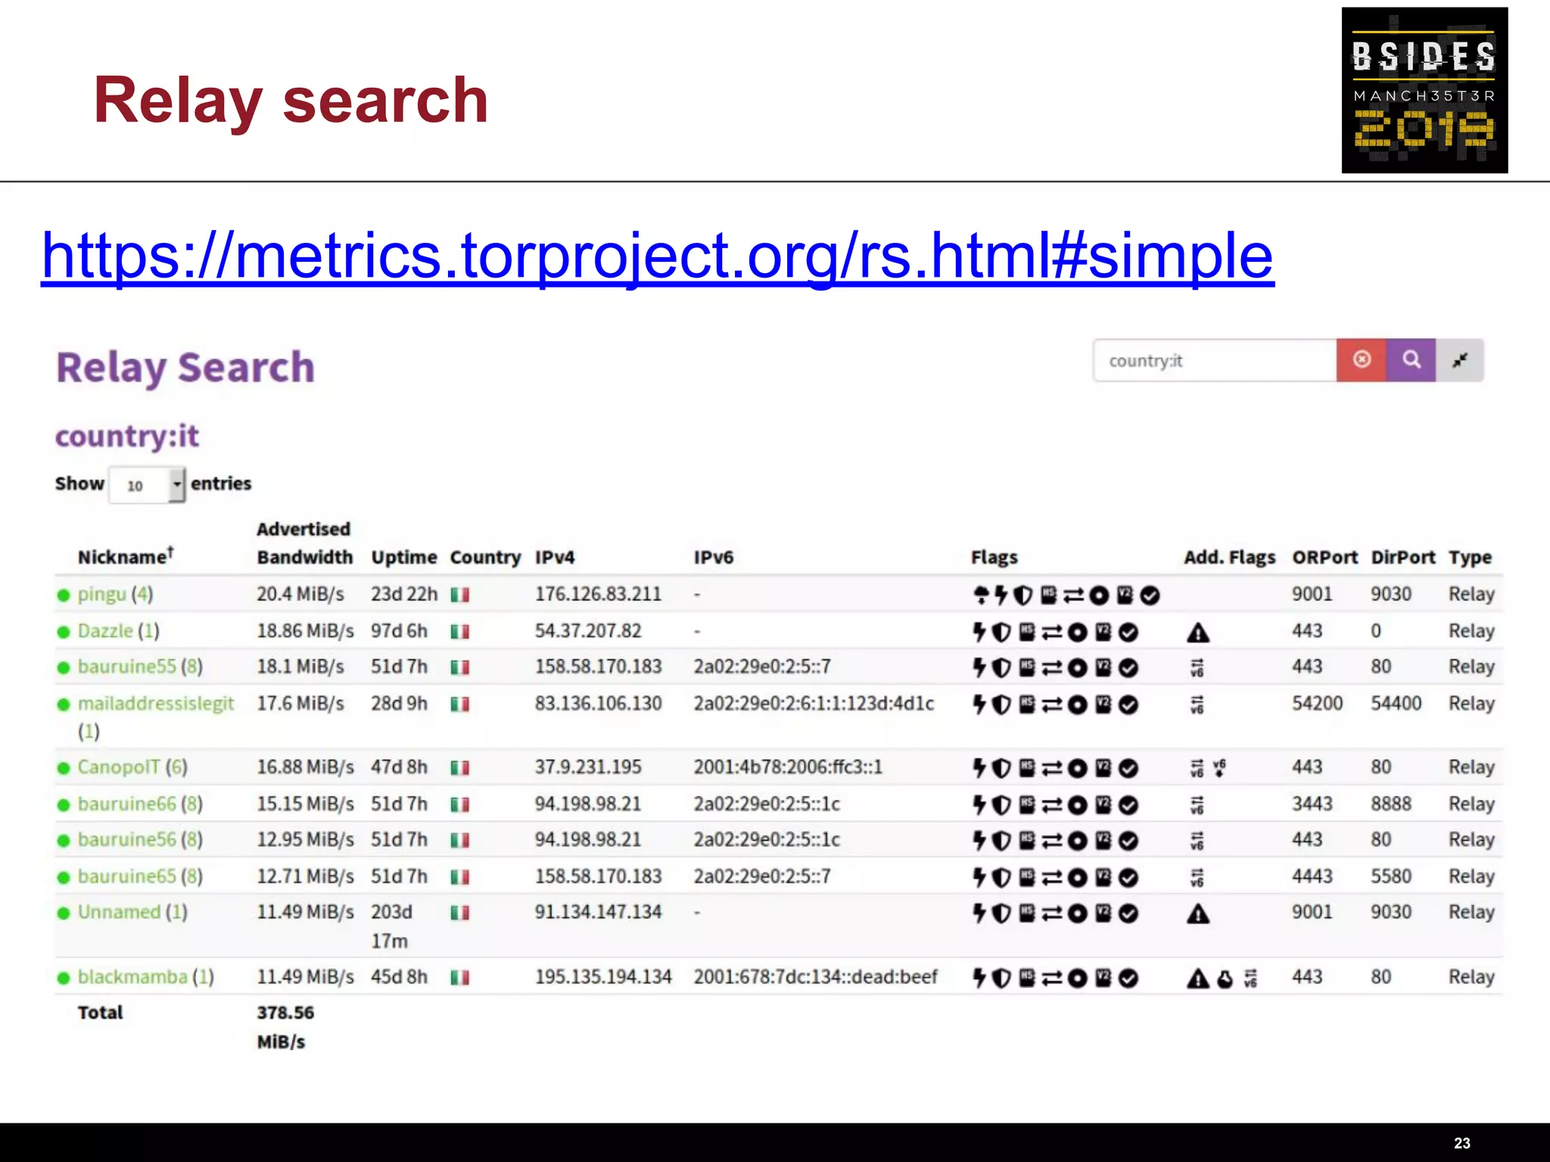Open the pingu relay link
This screenshot has height=1162, width=1550.
101,595
